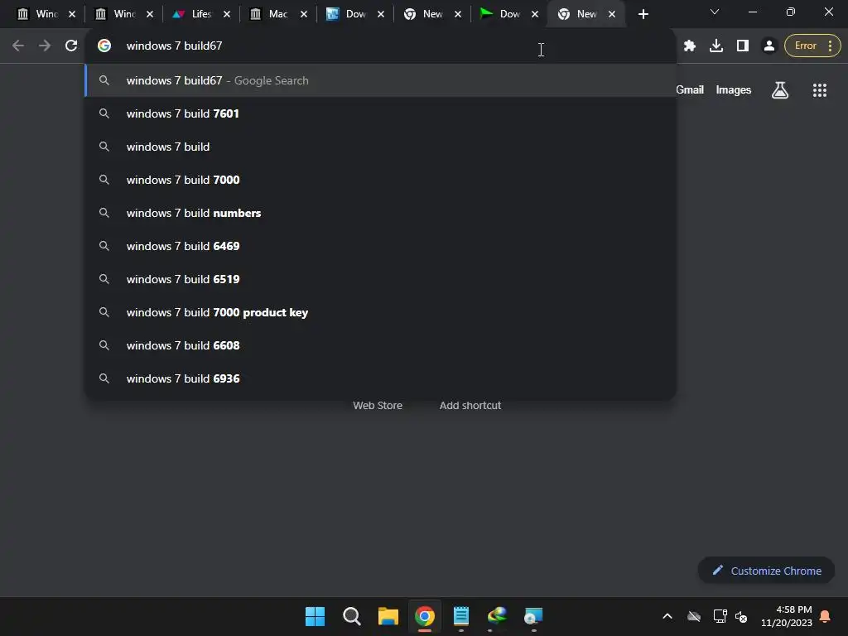This screenshot has height=636, width=848.
Task: Click the muted volume tray icon
Action: click(741, 616)
